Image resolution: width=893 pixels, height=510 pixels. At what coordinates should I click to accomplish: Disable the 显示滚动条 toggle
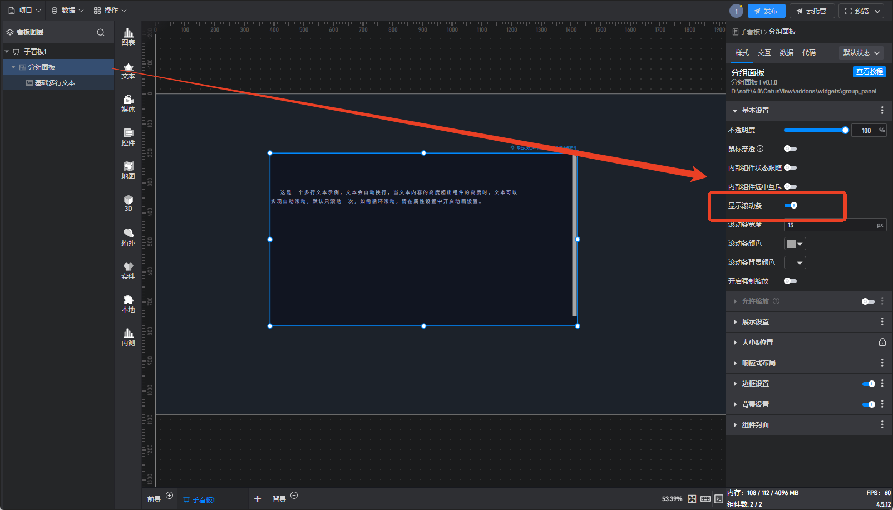tap(791, 206)
